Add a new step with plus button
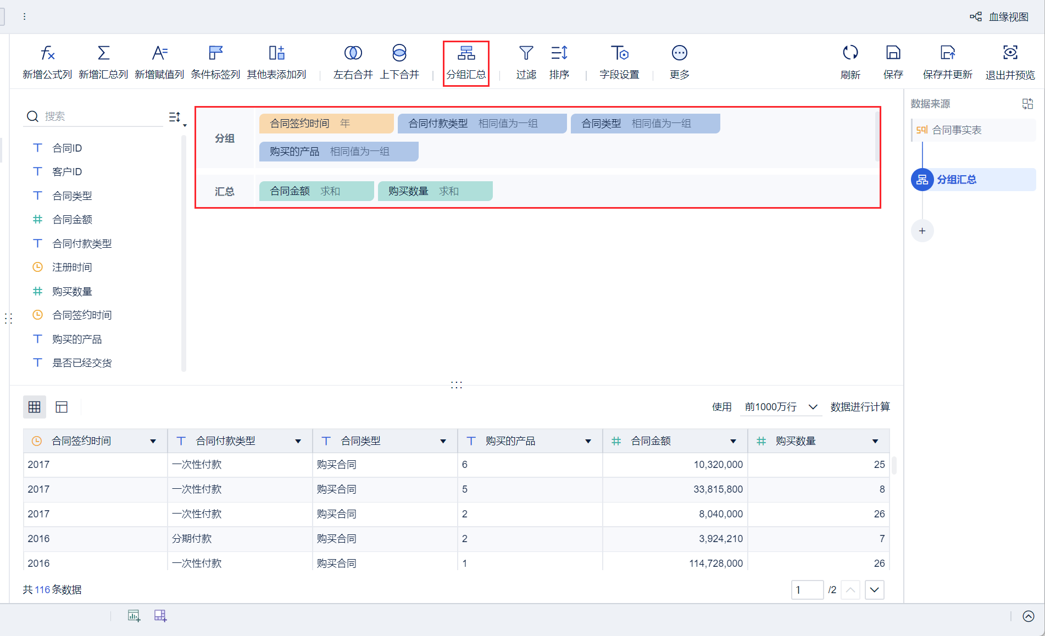1045x636 pixels. (922, 231)
